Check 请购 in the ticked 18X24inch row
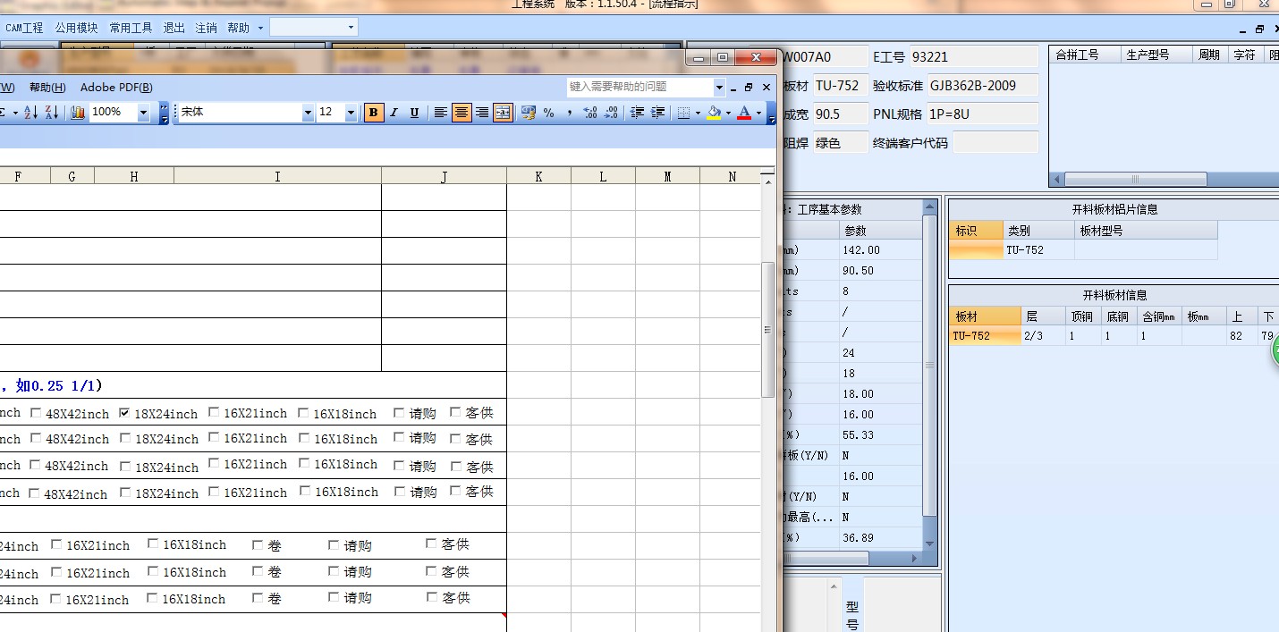Viewport: 1279px width, 632px height. point(399,413)
